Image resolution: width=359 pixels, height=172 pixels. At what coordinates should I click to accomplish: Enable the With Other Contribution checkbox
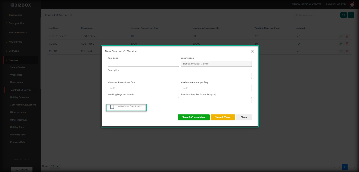(112, 107)
